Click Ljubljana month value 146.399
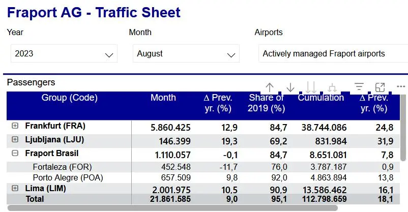Screen dimensions: 408x212 (174, 141)
